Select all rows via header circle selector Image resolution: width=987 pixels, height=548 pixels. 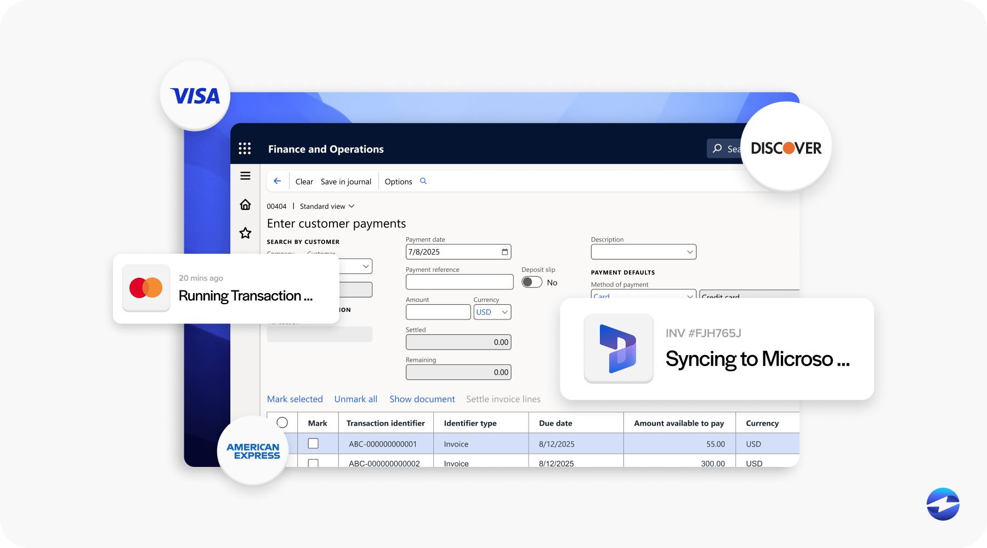(282, 423)
